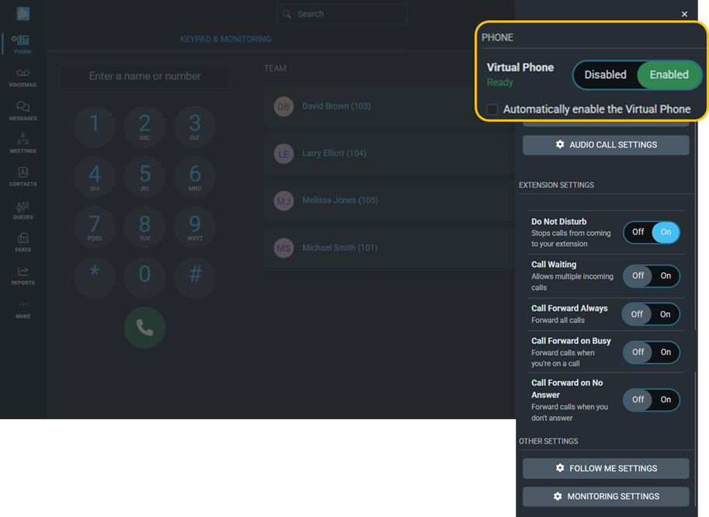Enable the Virtual Phone
709x517 pixels.
[669, 75]
